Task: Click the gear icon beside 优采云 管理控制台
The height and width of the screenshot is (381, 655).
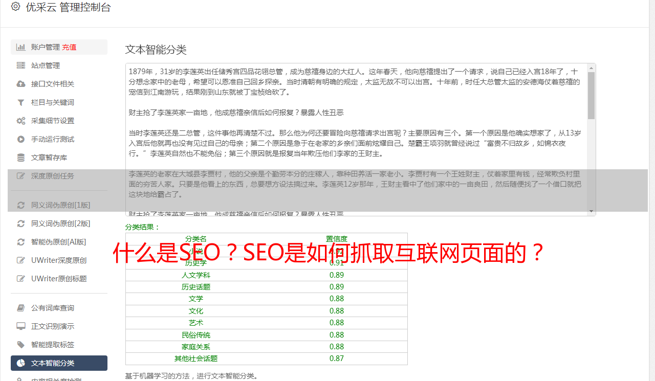Action: coord(15,7)
